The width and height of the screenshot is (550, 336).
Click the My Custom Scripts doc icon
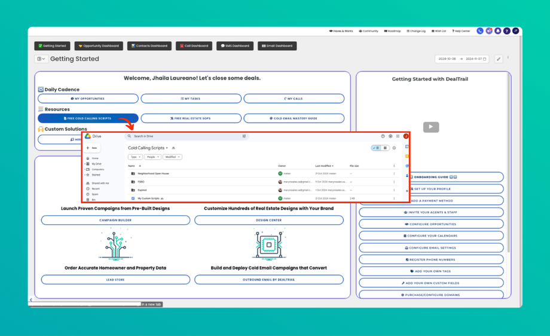click(x=133, y=198)
